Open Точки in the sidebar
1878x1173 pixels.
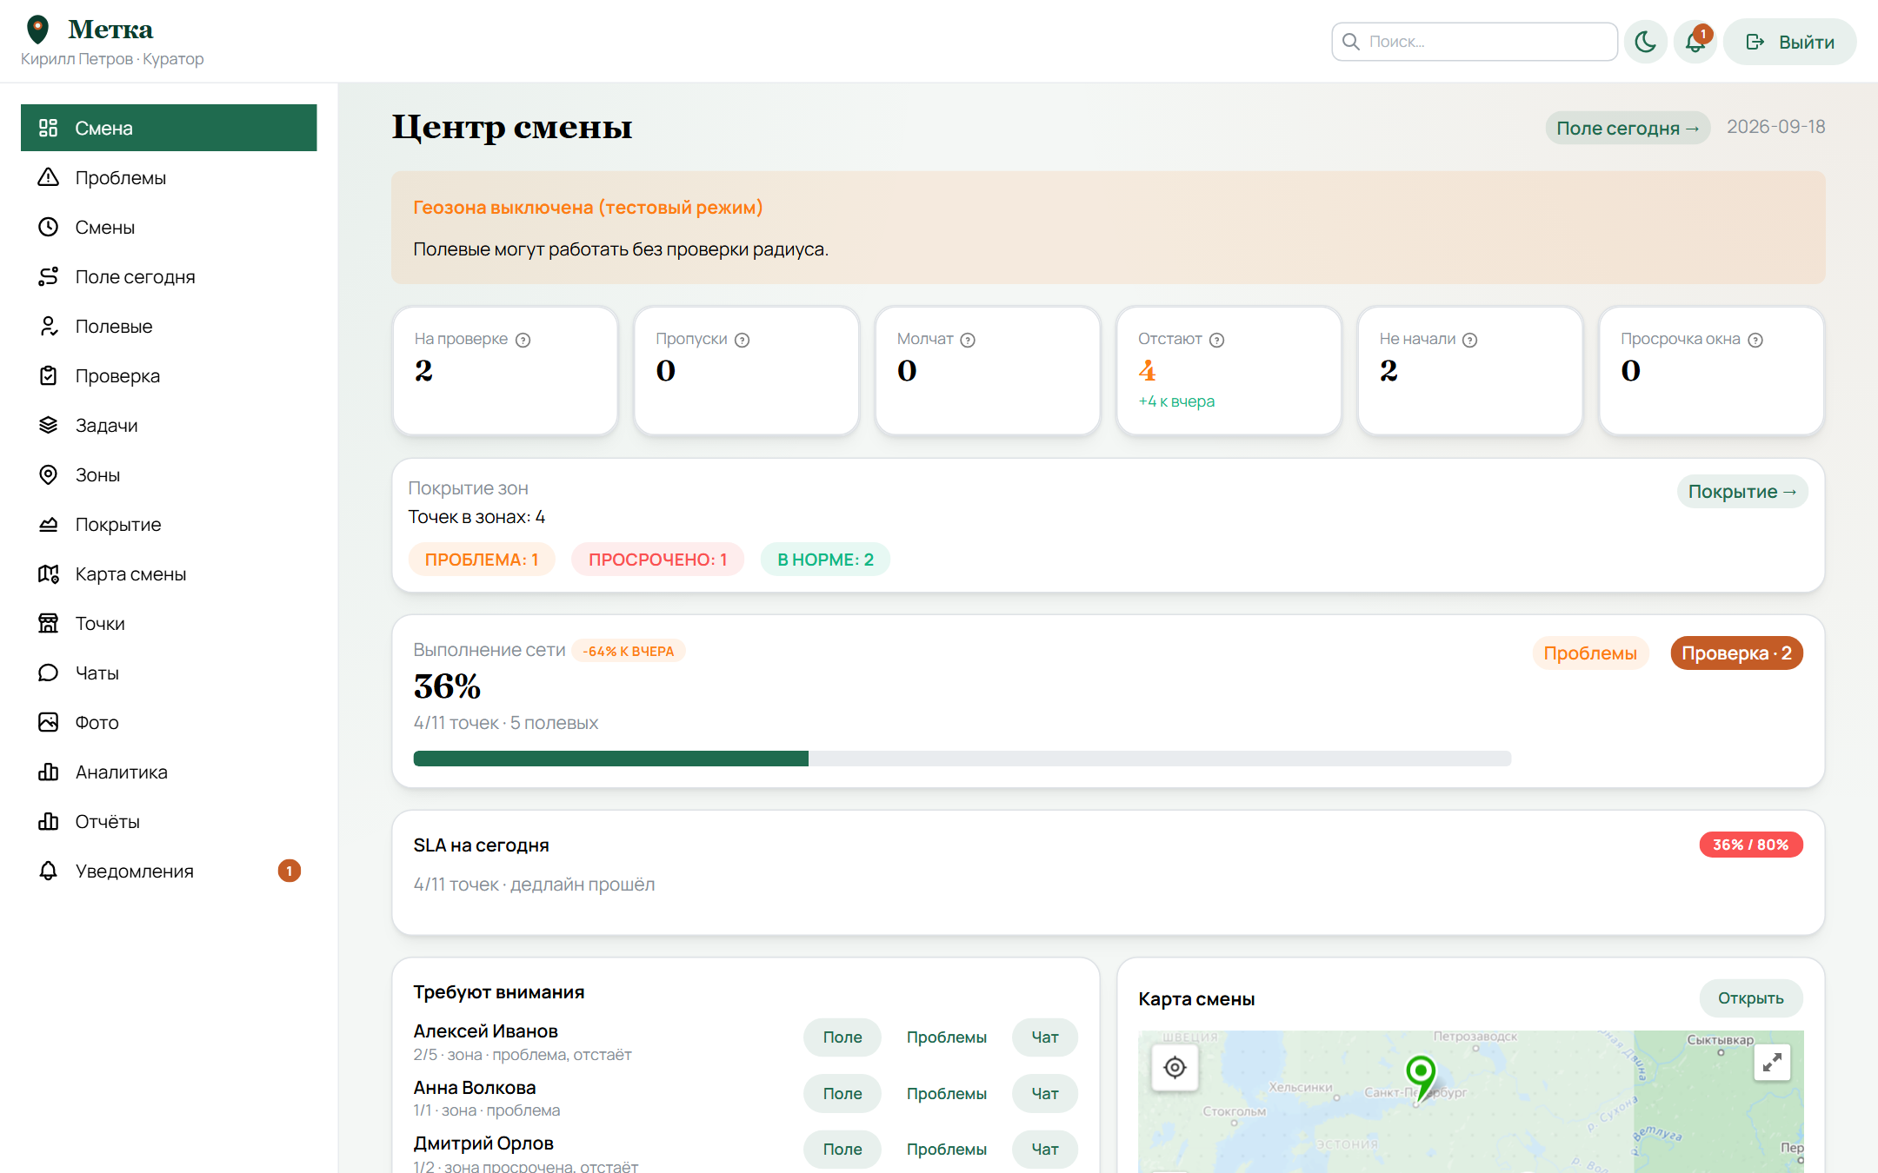point(169,623)
